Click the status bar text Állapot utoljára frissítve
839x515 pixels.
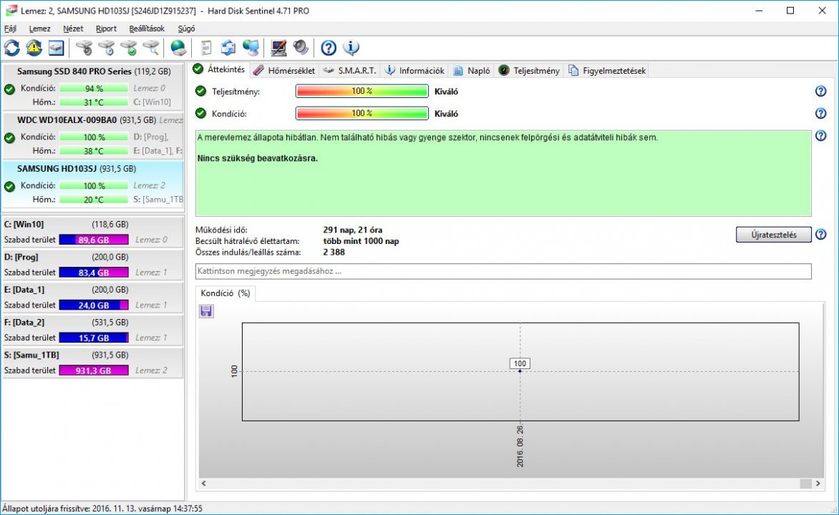103,509
